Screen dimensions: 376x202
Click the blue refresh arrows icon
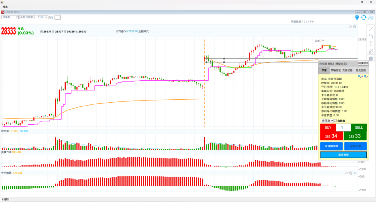click(x=364, y=17)
